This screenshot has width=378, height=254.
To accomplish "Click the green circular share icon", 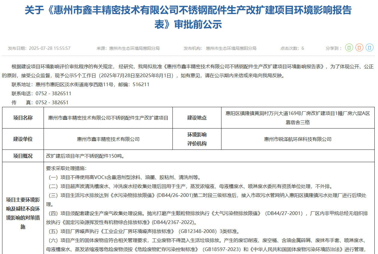I will 349,48.
